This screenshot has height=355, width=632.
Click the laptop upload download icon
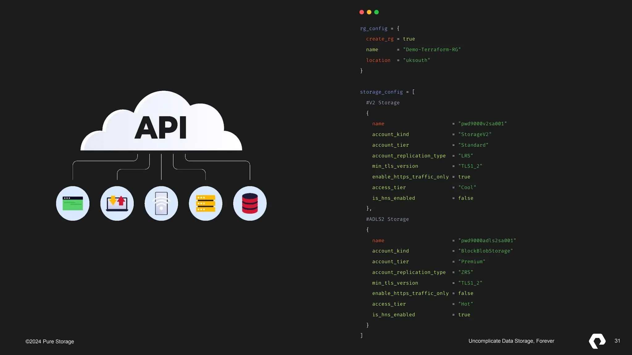coord(117,203)
